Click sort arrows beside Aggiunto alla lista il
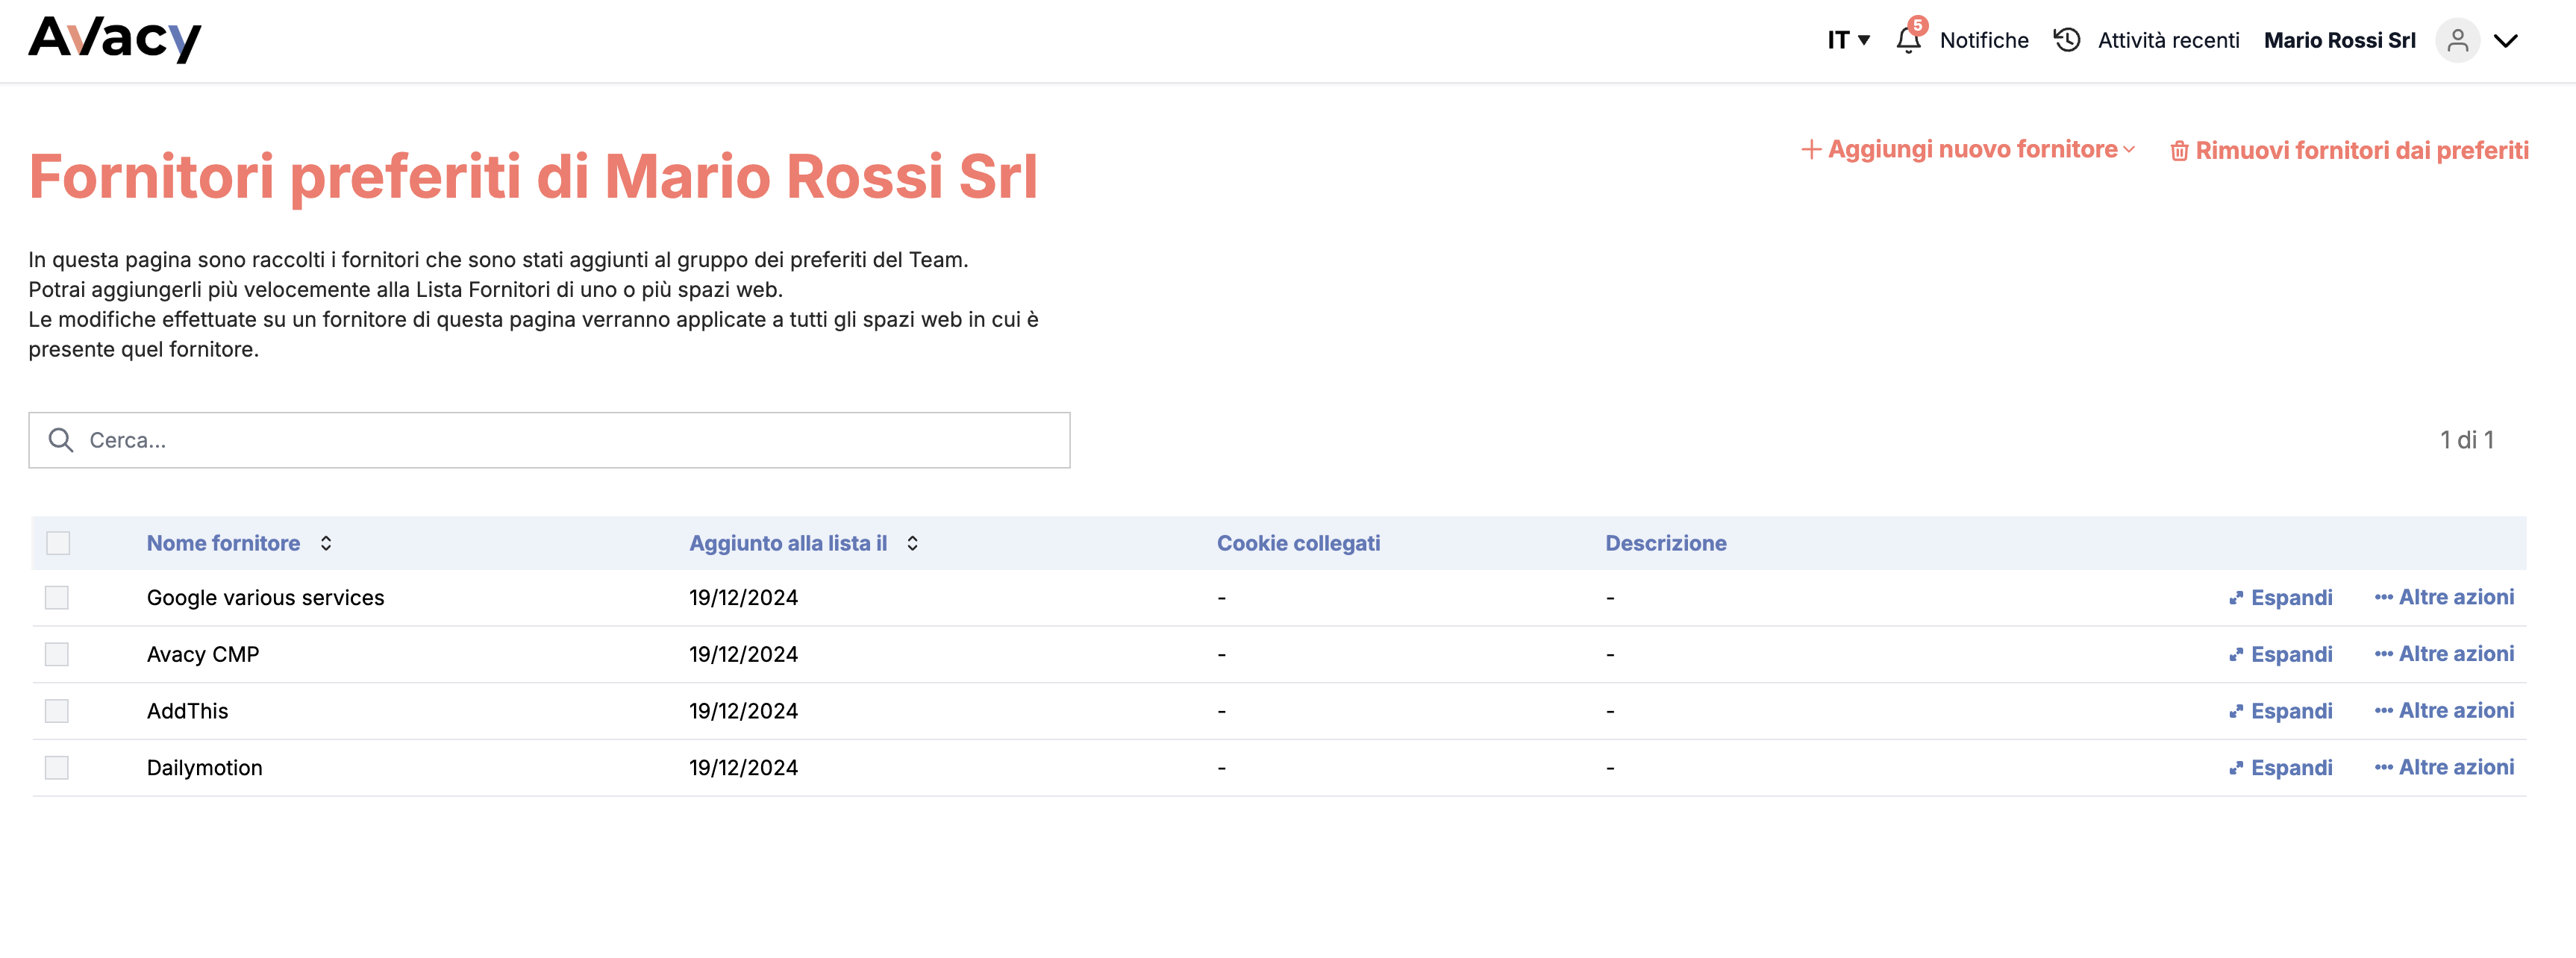This screenshot has width=2576, height=958. click(912, 543)
